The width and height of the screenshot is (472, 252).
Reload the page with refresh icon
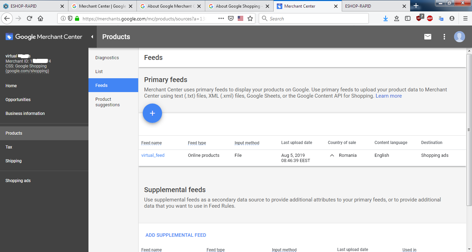30,18
